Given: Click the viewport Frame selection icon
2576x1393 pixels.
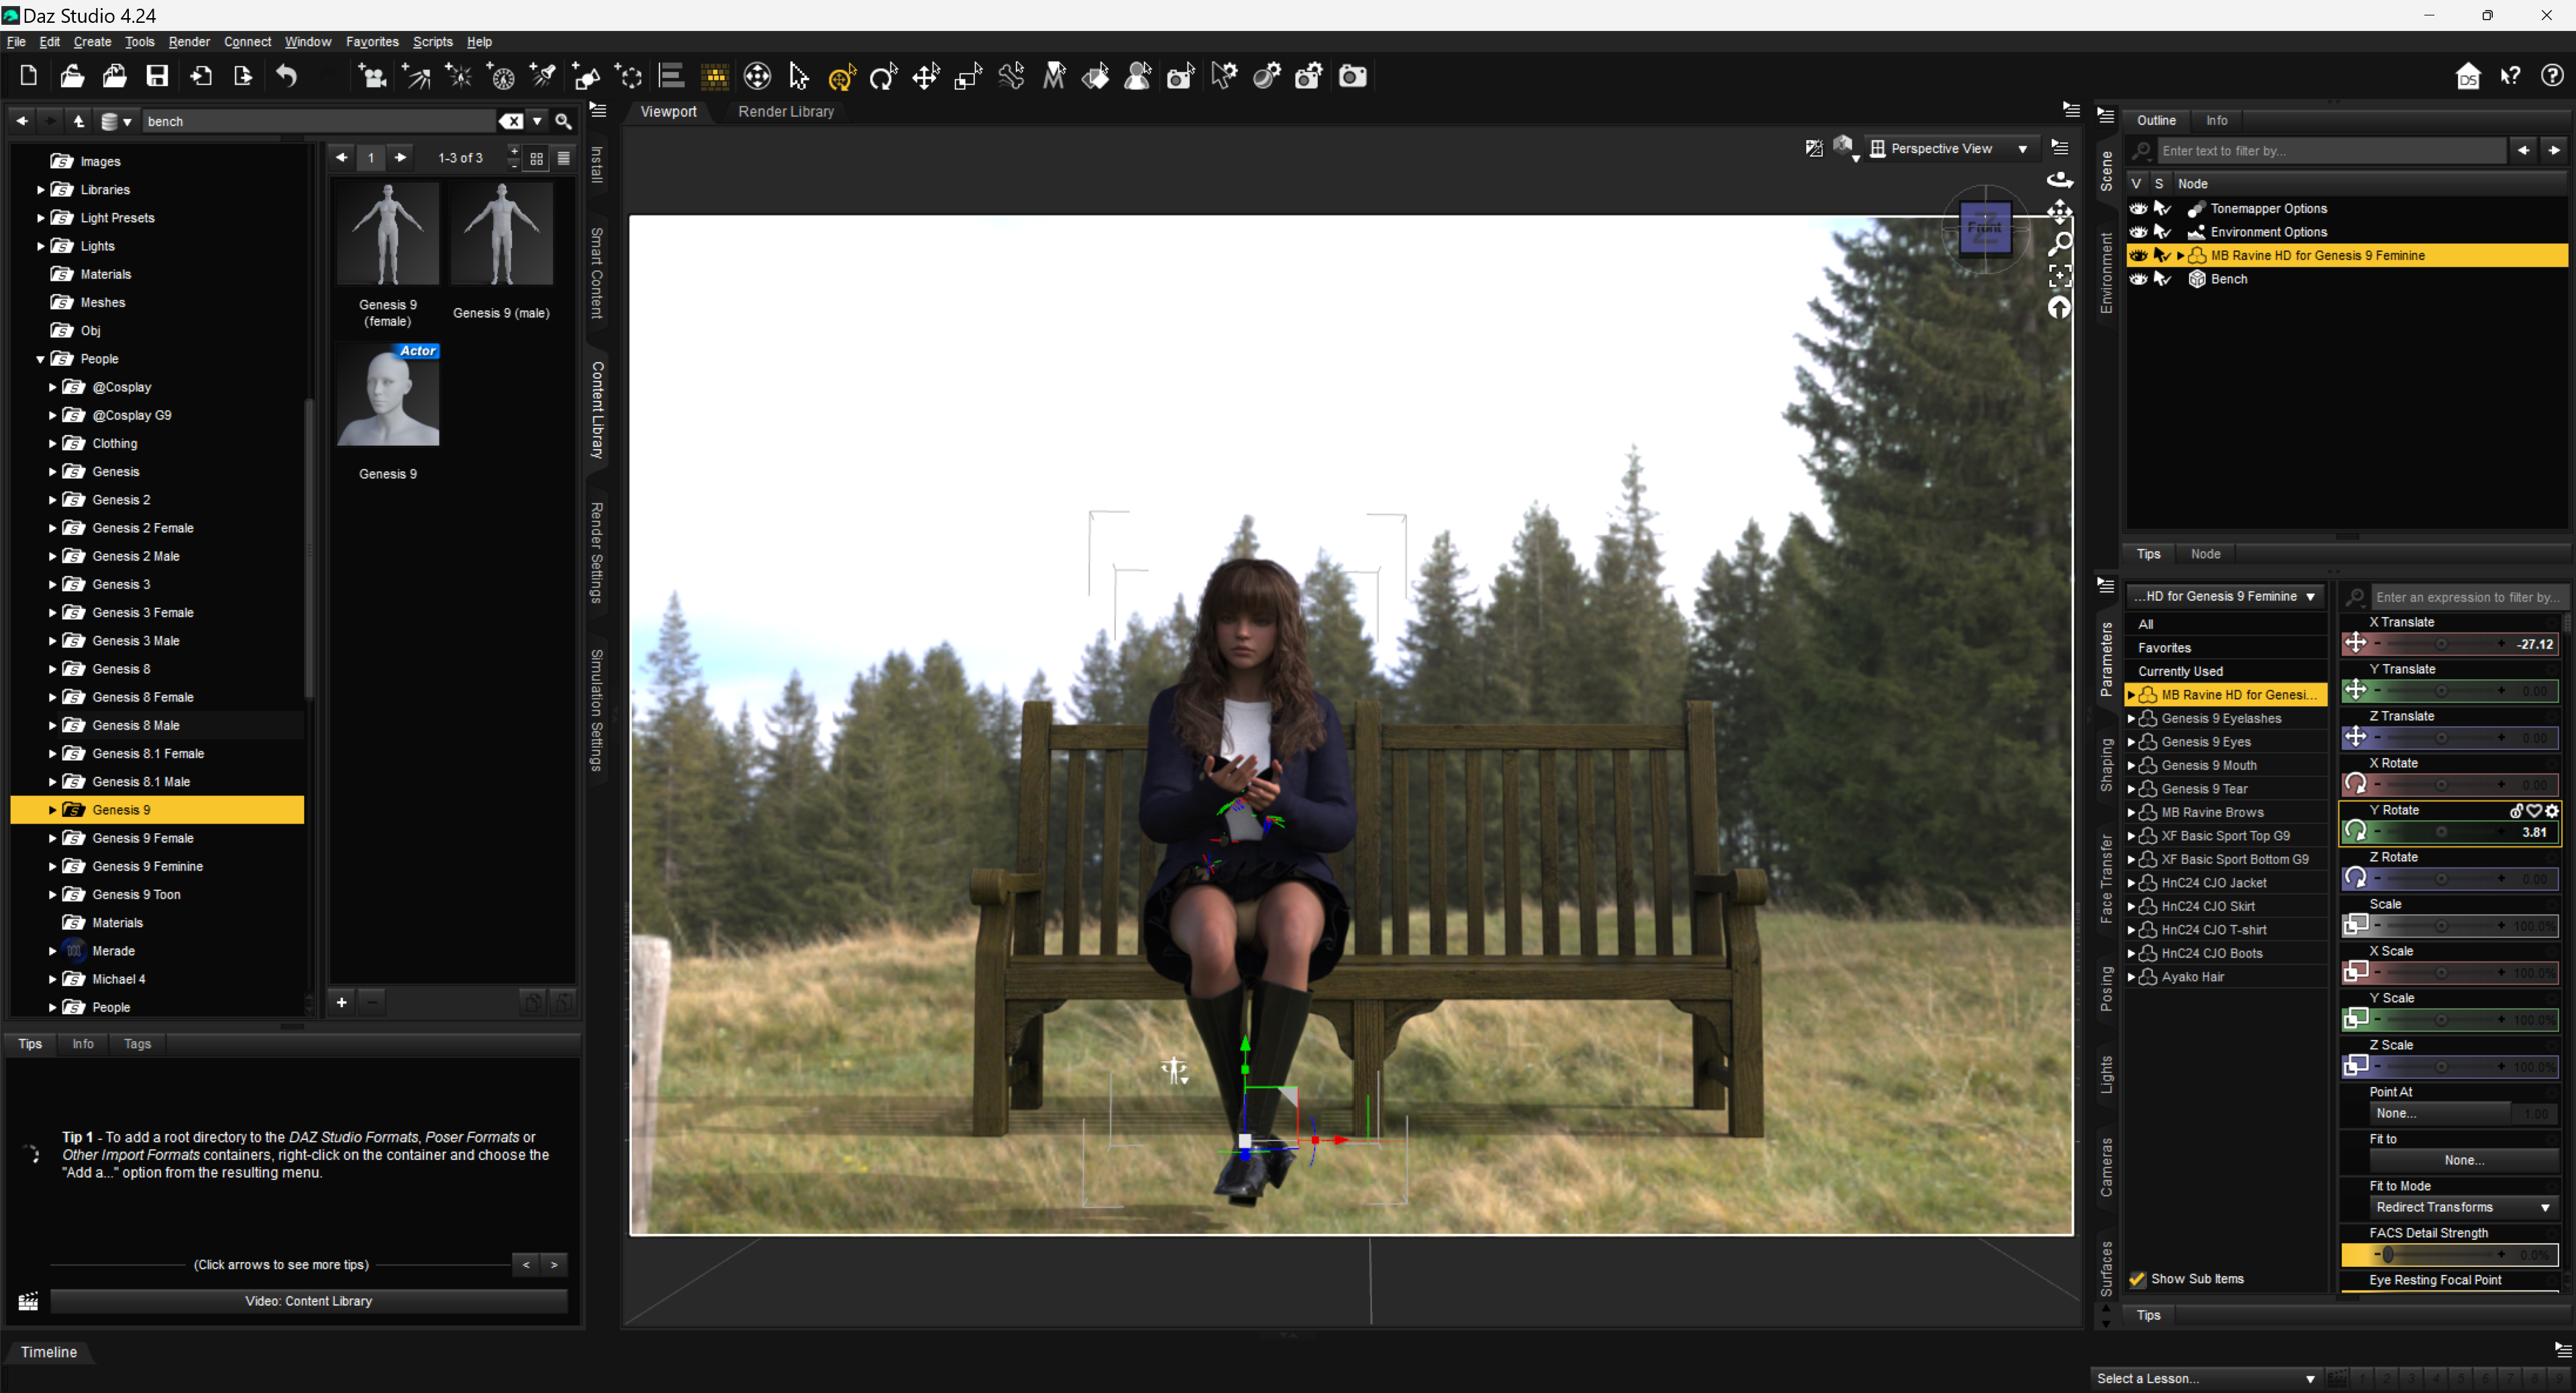Looking at the screenshot, I should coord(2060,275).
